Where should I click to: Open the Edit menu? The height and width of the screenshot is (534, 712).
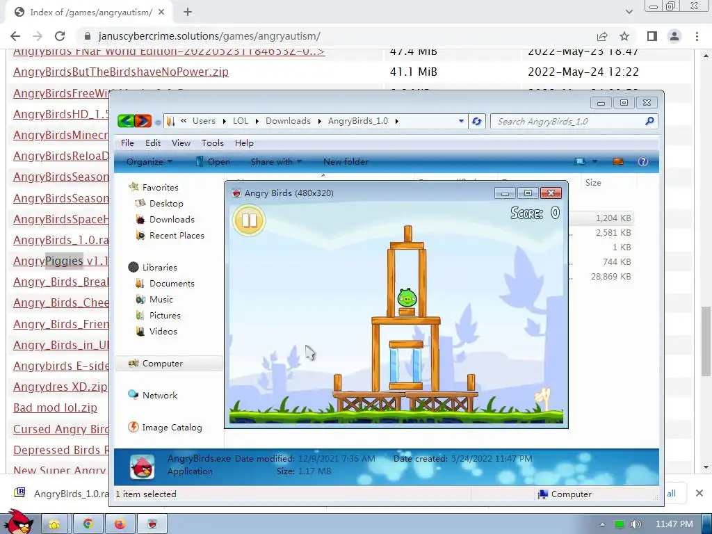point(153,143)
